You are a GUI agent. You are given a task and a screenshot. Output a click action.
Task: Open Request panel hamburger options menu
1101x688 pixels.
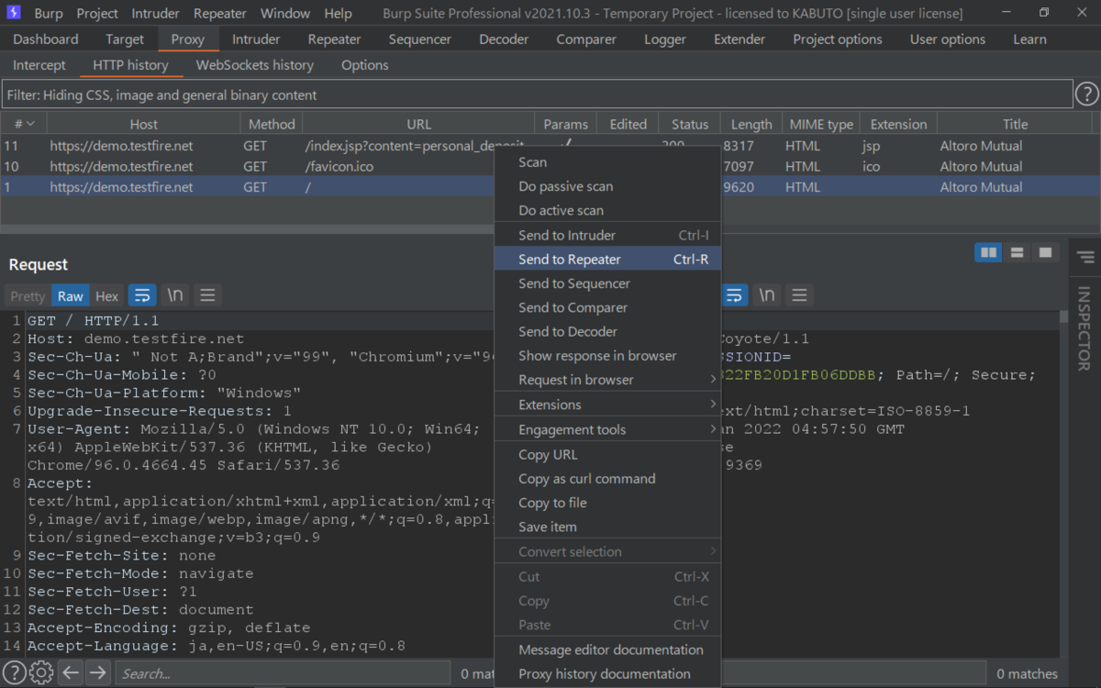coord(207,295)
